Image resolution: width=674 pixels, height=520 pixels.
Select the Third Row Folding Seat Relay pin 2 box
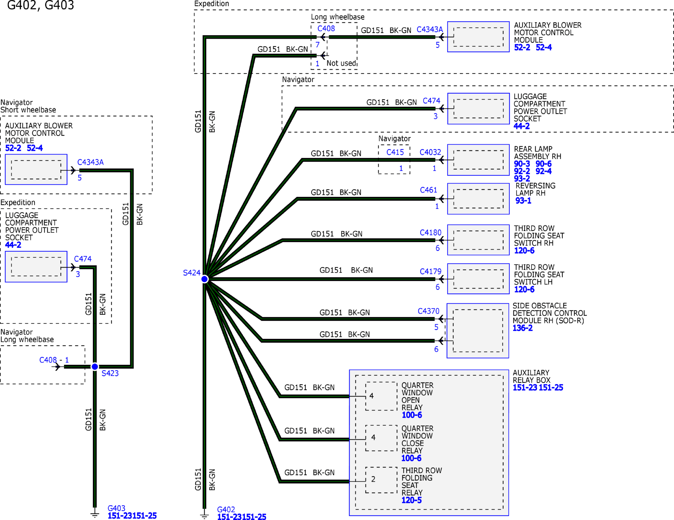coord(381,480)
